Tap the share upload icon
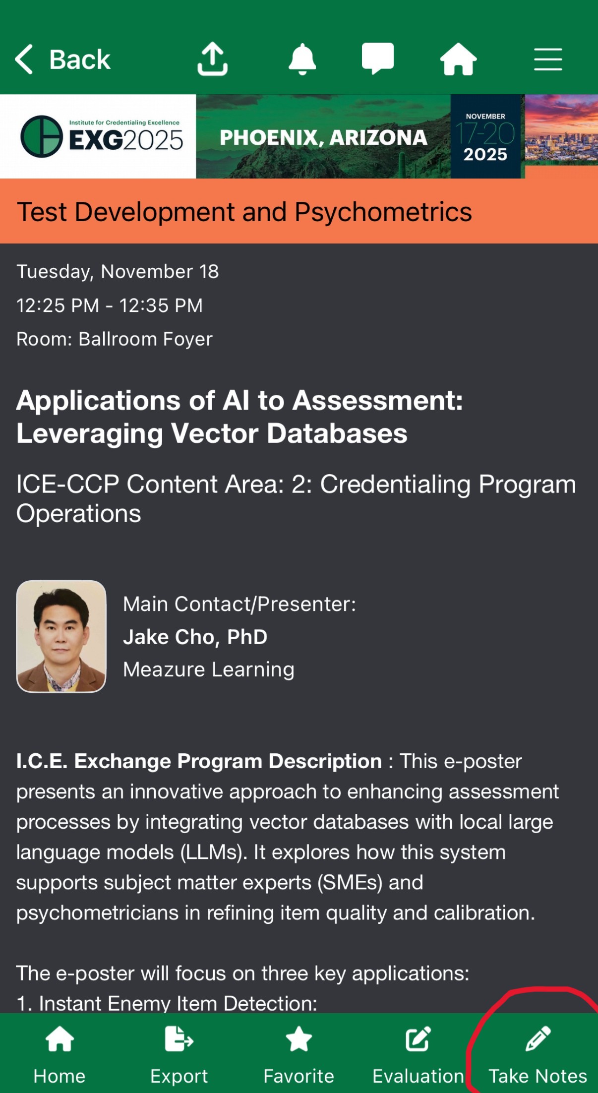Viewport: 598px width, 1093px height. click(212, 59)
